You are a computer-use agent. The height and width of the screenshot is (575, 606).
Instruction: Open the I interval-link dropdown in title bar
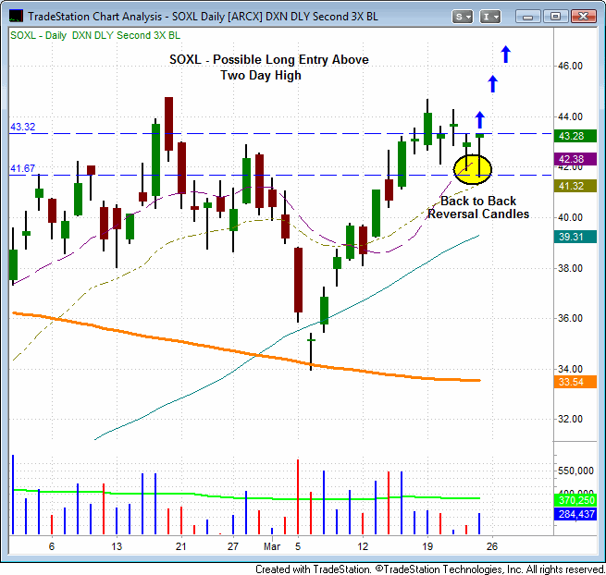point(491,16)
